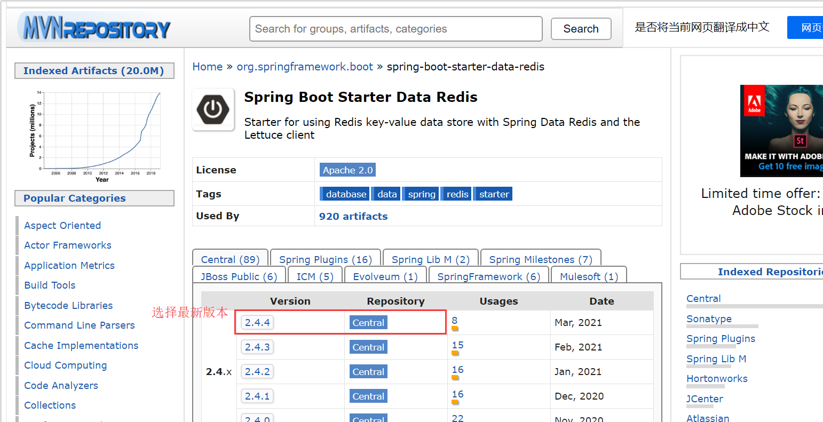This screenshot has height=422, width=823.
Task: Open Build Tools category
Action: [50, 285]
